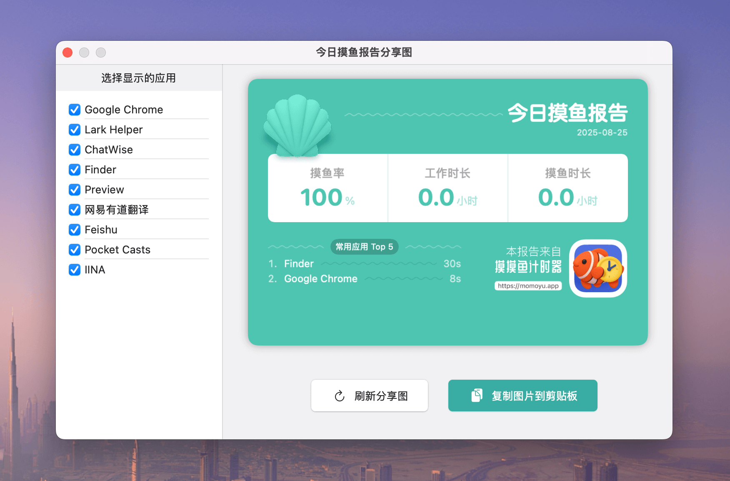The image size is (730, 481).
Task: Click the clipboard icon in the copy button
Action: (476, 395)
